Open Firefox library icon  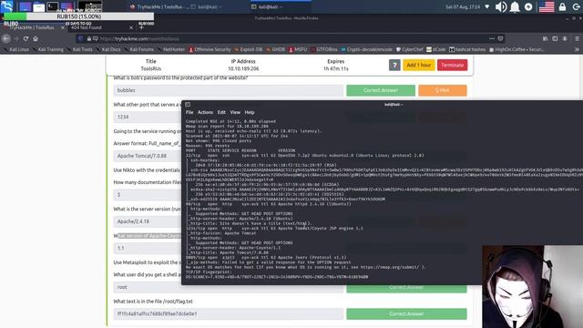tap(545, 38)
